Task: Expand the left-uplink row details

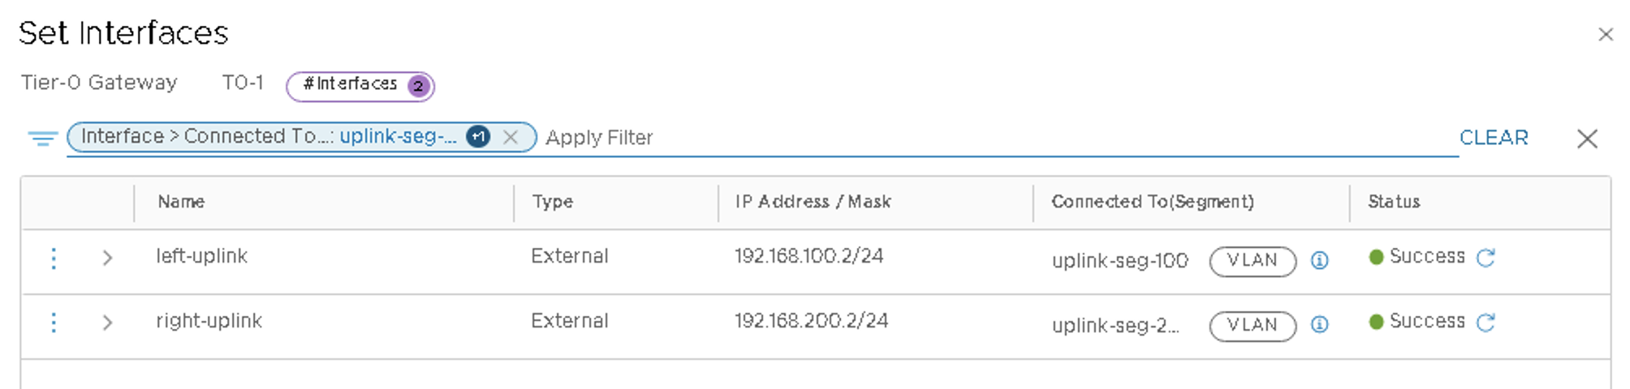Action: 107,258
